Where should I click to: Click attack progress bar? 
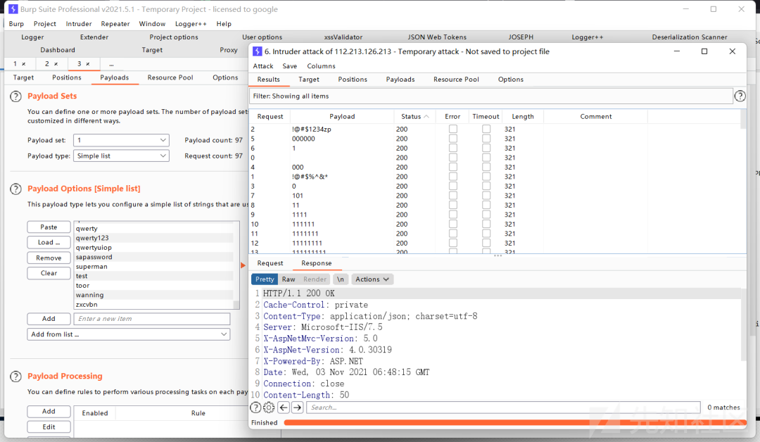(514, 422)
